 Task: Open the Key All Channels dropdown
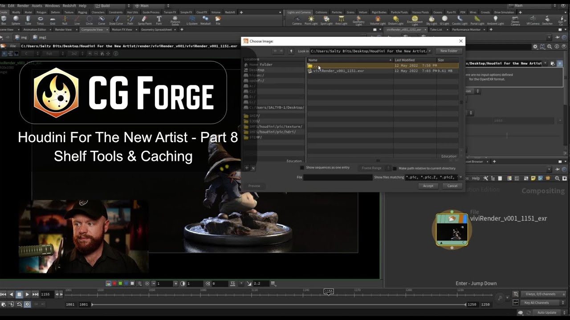coord(543,303)
